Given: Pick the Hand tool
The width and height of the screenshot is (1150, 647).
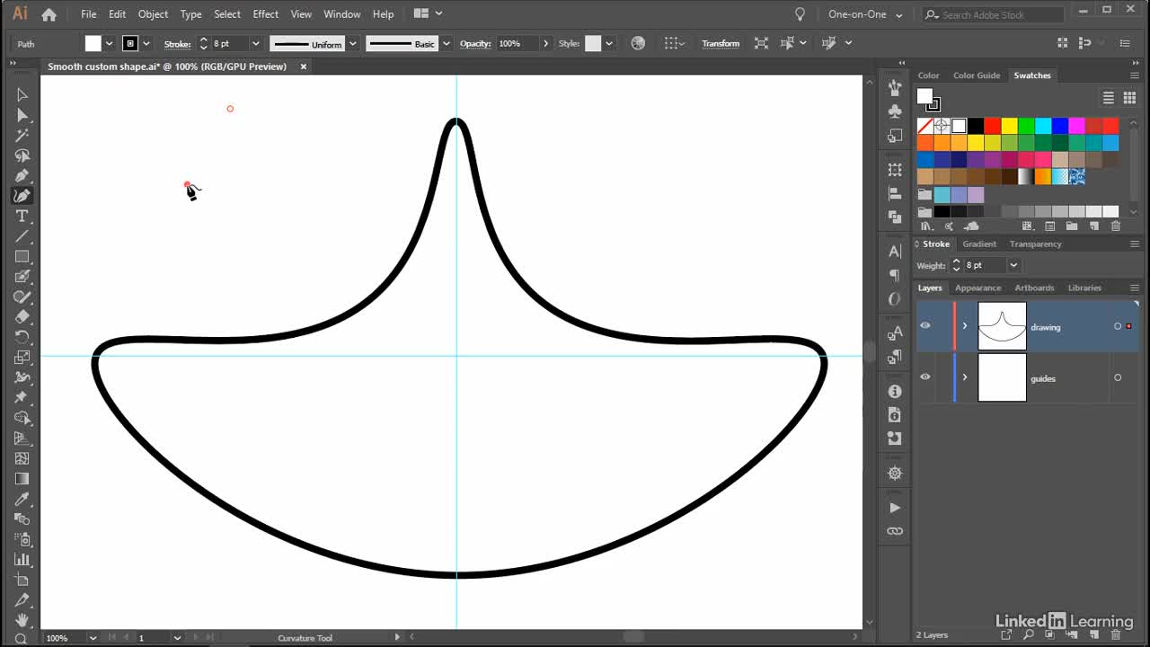Looking at the screenshot, I should tap(22, 620).
